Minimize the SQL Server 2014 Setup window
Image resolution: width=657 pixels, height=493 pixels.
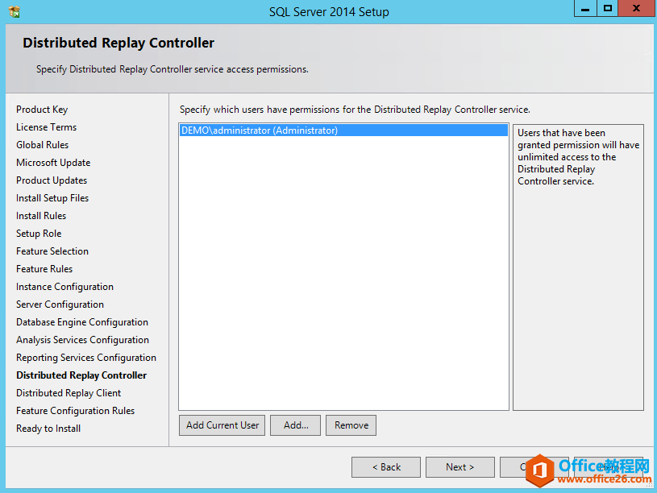(x=585, y=8)
